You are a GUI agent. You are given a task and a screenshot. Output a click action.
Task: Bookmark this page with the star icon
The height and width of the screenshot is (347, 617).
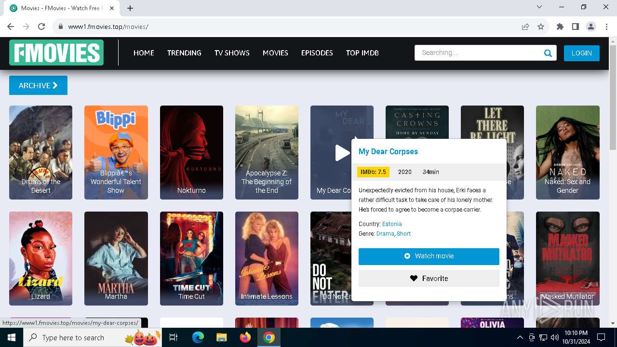point(541,27)
